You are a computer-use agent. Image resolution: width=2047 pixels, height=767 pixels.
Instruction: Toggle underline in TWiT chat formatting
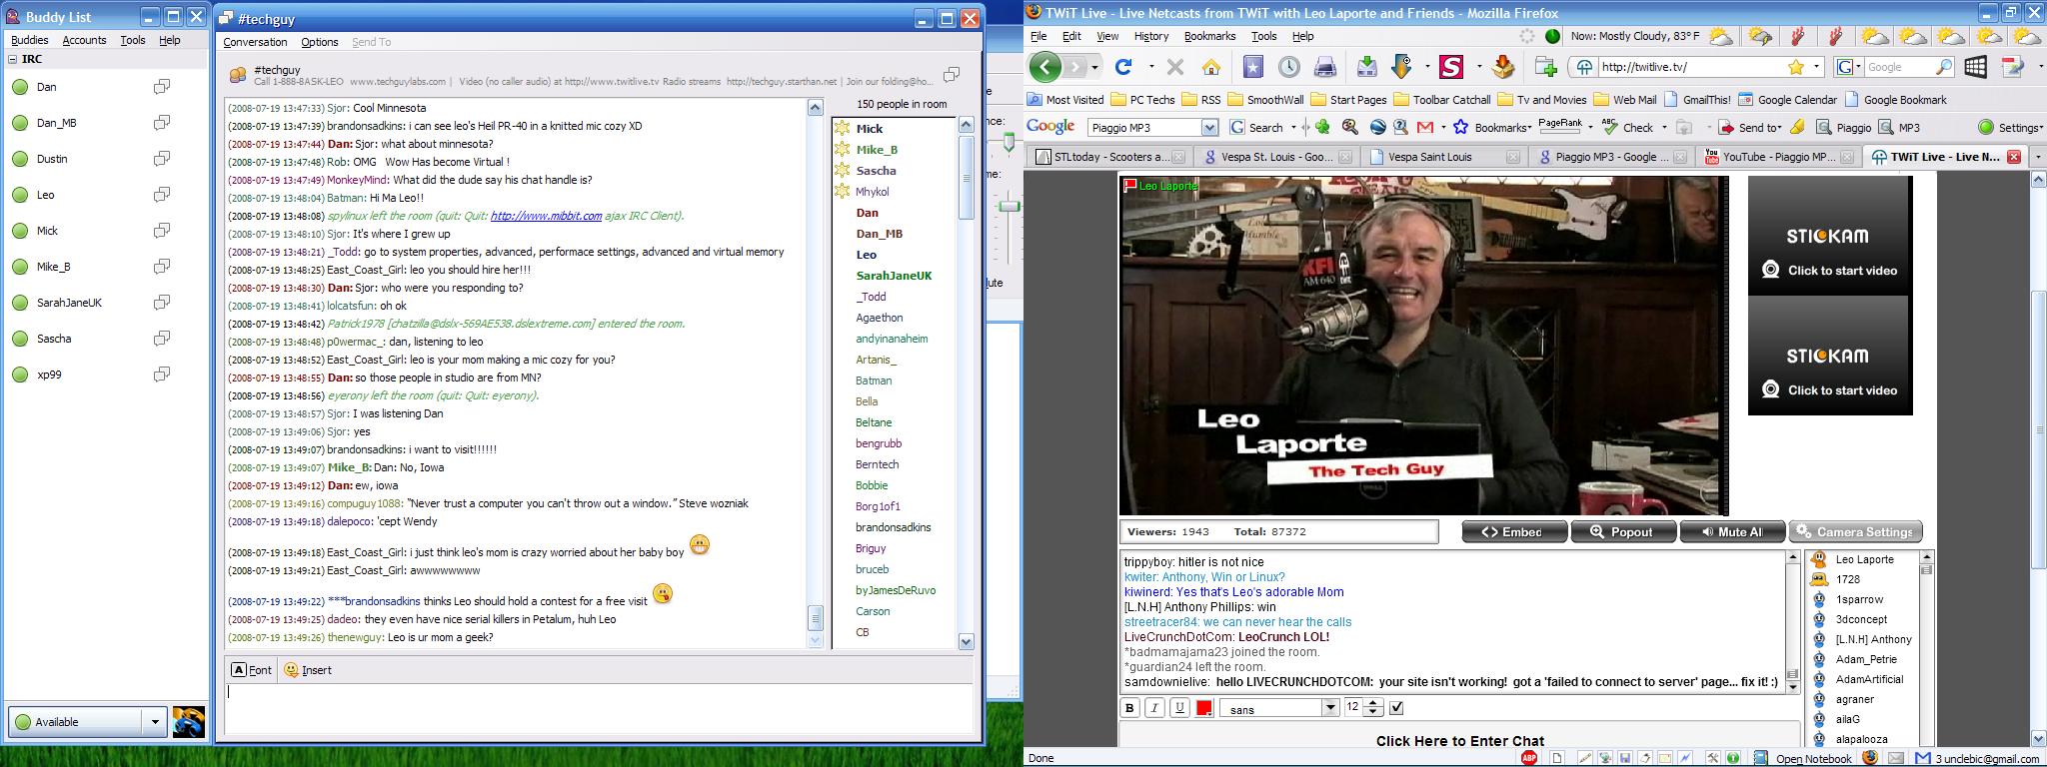coord(1179,708)
